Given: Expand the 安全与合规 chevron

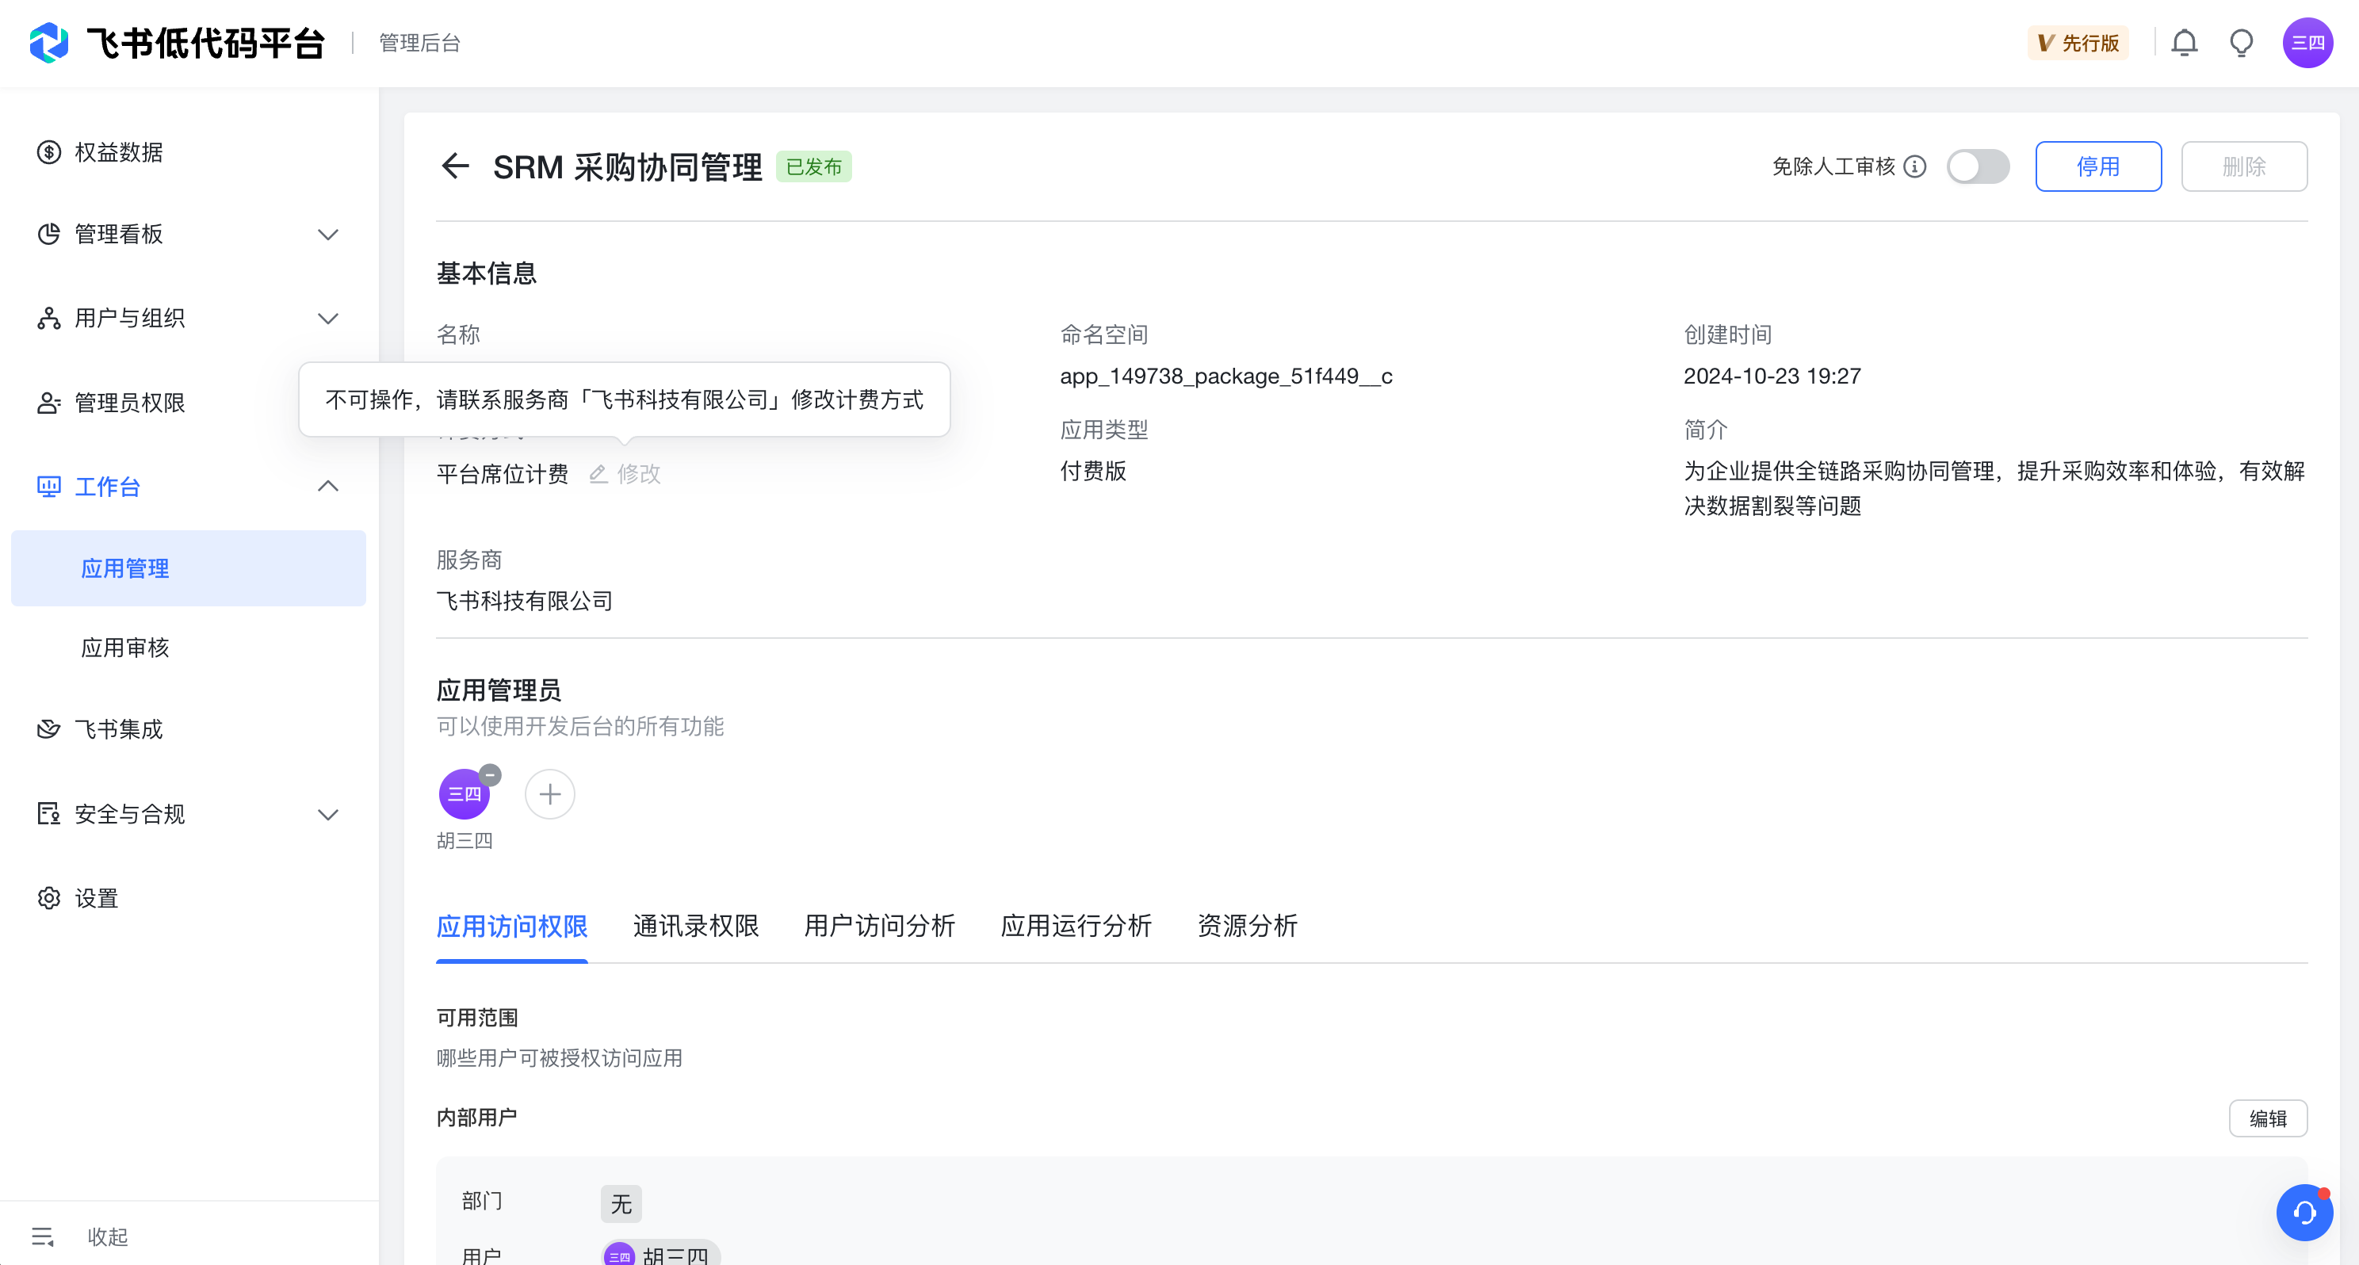Looking at the screenshot, I should pyautogui.click(x=328, y=814).
